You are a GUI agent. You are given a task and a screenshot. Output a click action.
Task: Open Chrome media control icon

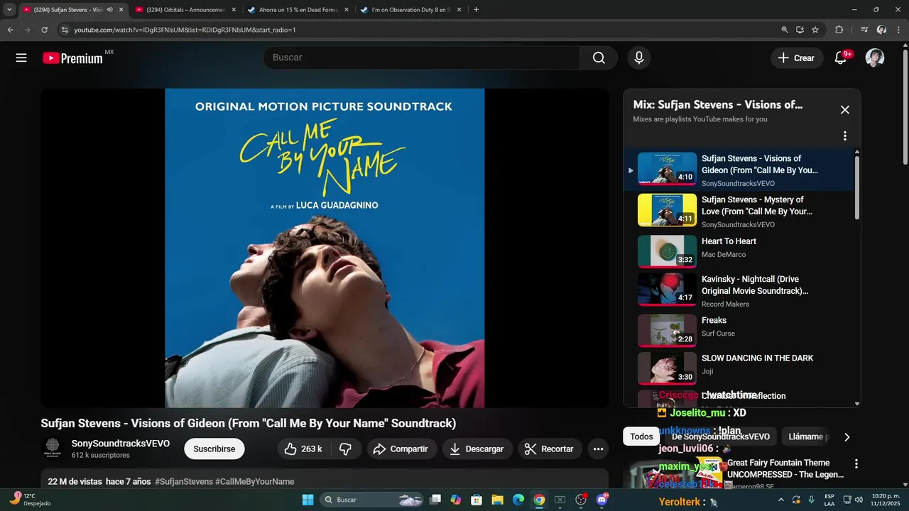click(x=864, y=30)
